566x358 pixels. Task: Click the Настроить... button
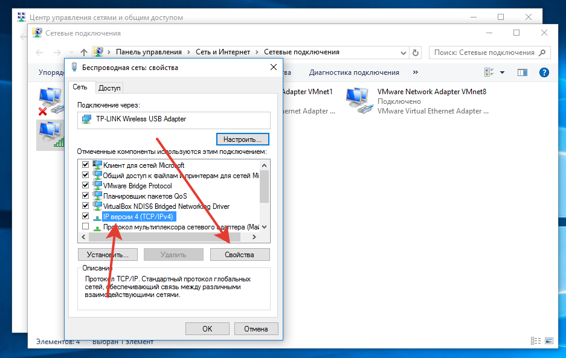point(243,139)
